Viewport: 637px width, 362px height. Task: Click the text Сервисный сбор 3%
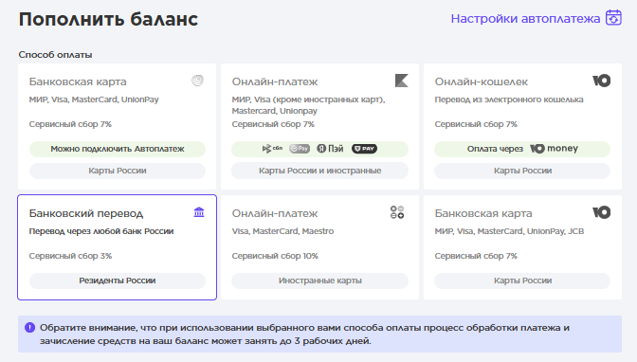pyautogui.click(x=70, y=256)
